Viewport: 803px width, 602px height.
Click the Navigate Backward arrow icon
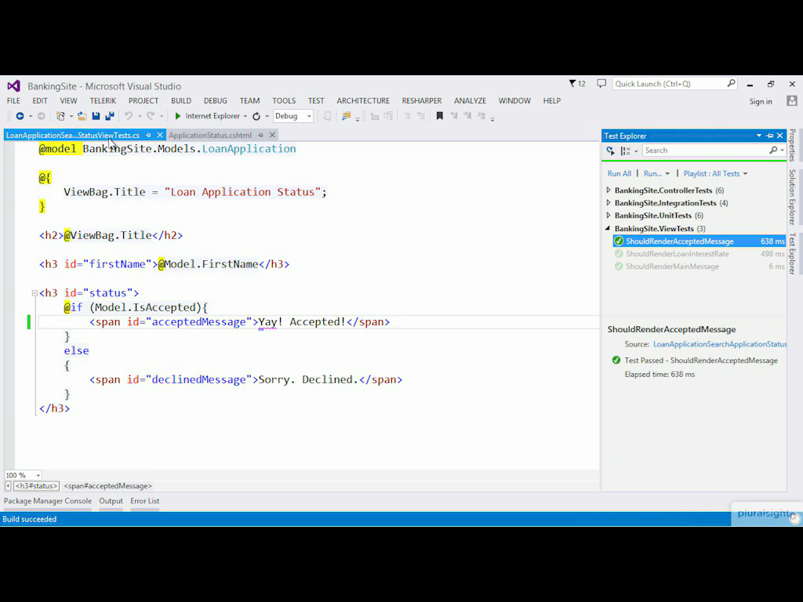[20, 116]
